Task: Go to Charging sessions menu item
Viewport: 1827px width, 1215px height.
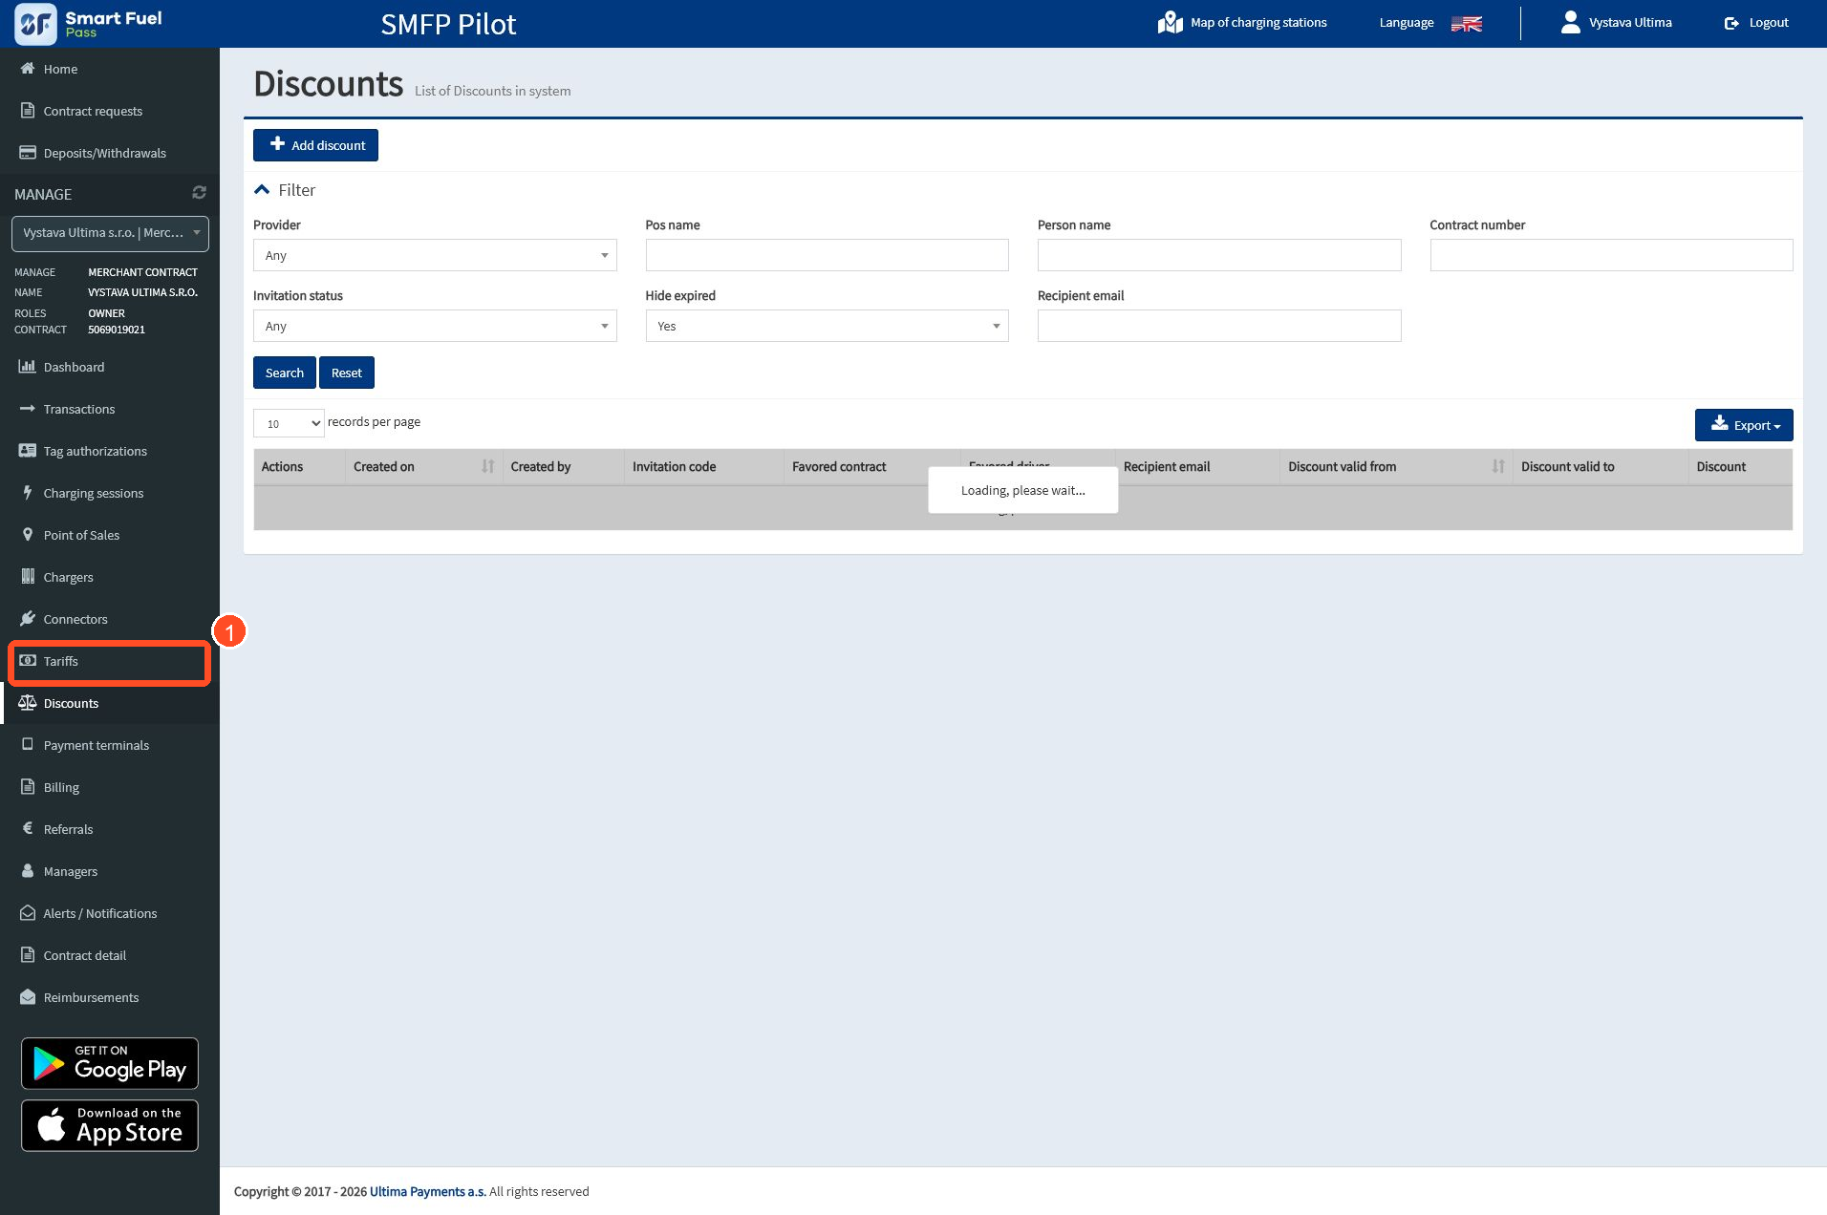Action: tap(93, 493)
